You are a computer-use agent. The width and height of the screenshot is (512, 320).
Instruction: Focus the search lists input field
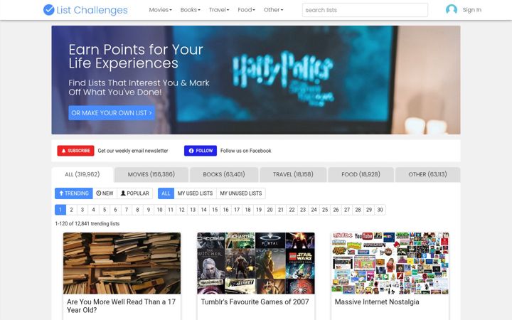[x=365, y=10]
